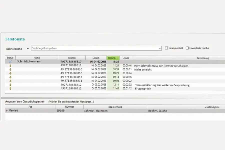This screenshot has width=225, height=150.
Task: Click the status arrow icon of the 09:14 call
Action: tap(10, 77)
